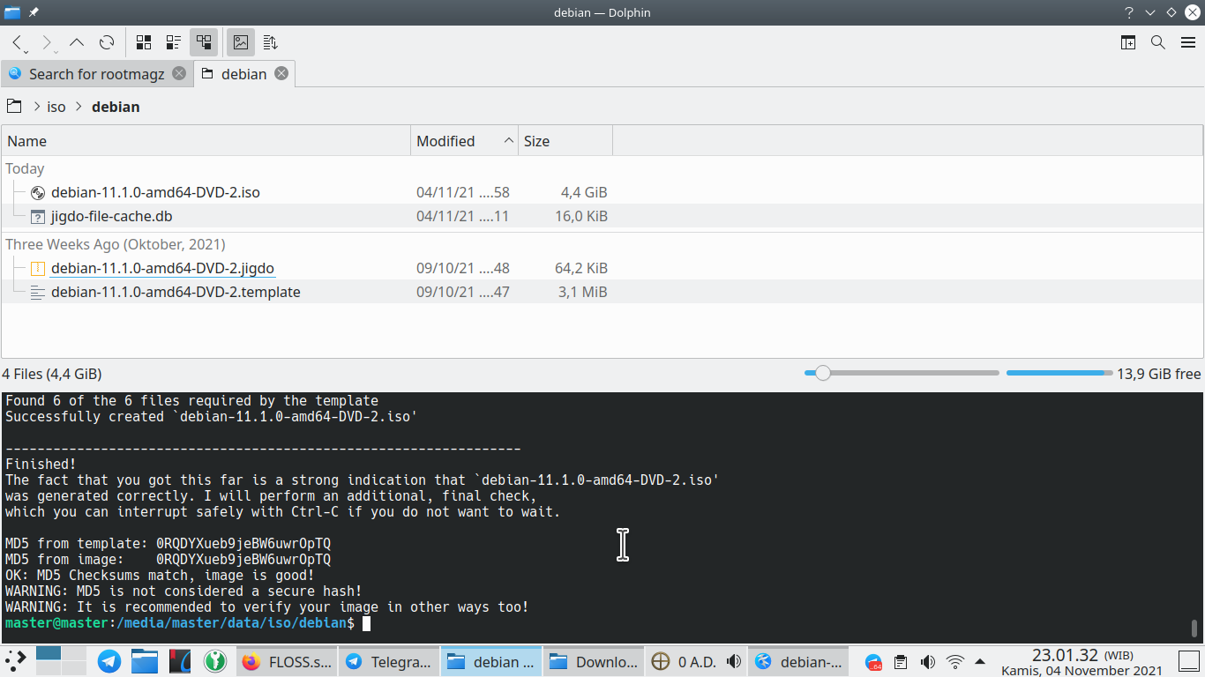Flip sort order with the Modified header arrow

(x=509, y=141)
